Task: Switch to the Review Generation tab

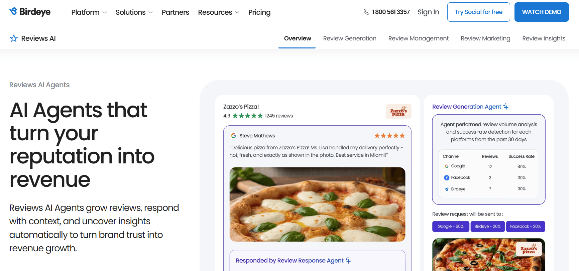Action: 350,38
